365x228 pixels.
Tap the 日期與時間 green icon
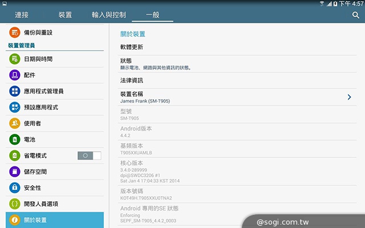point(15,59)
